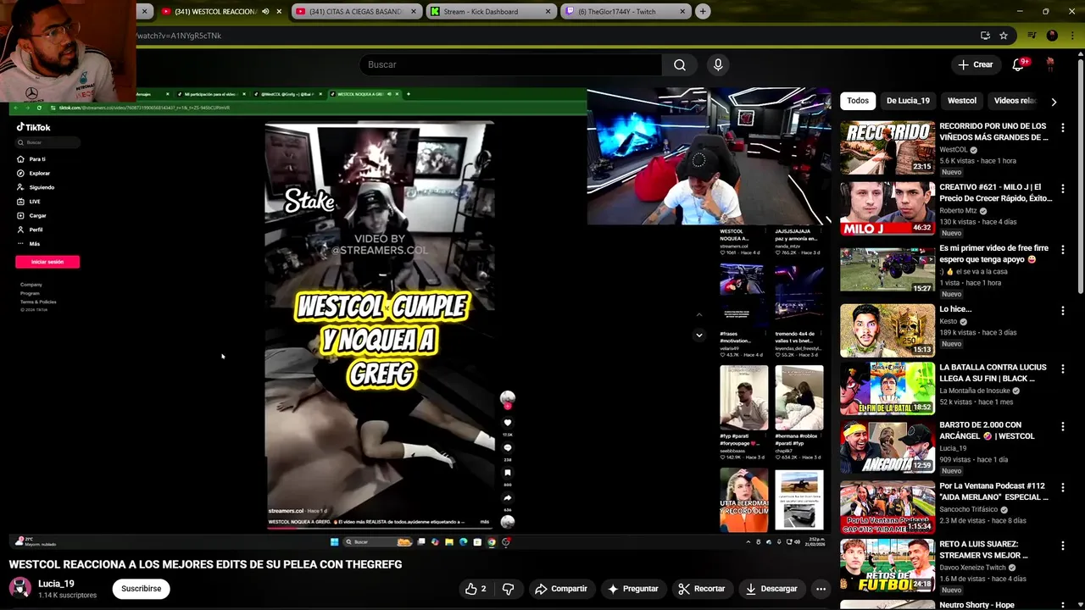Image resolution: width=1085 pixels, height=610 pixels.
Task: Select the Todos filter chip
Action: [858, 101]
